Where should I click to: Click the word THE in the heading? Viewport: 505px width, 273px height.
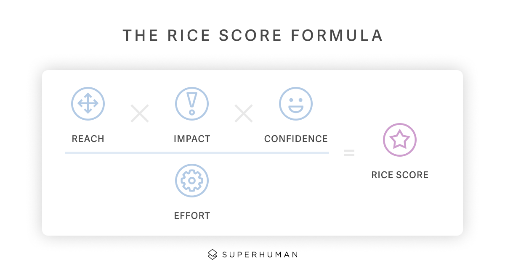click(141, 36)
